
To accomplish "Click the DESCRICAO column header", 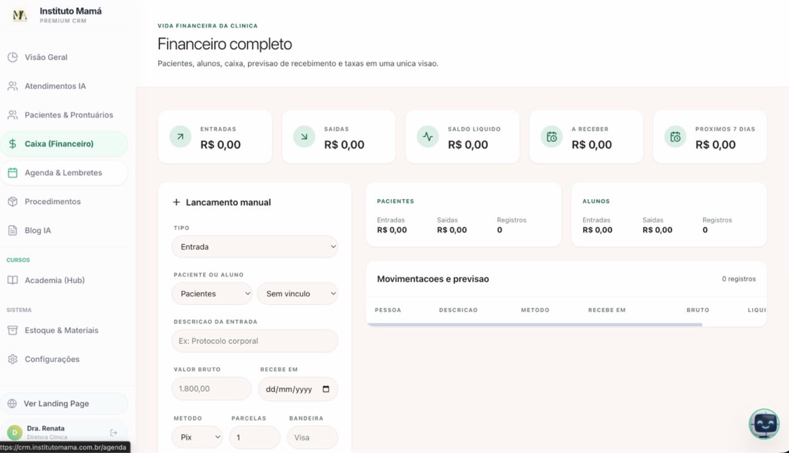I will [458, 310].
